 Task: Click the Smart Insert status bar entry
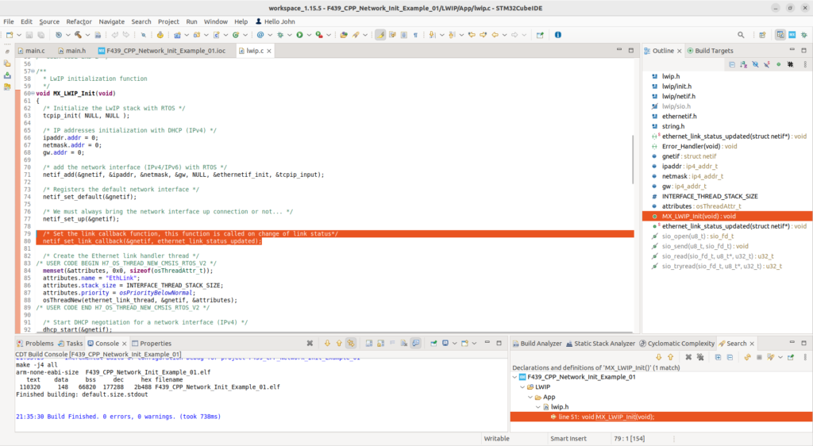tap(568, 439)
